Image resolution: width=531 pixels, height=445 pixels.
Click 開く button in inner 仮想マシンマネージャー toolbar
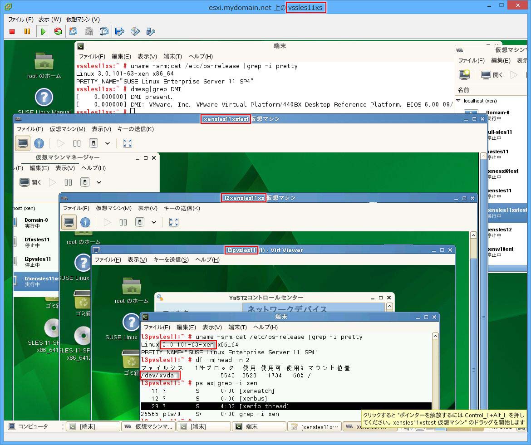point(30,182)
